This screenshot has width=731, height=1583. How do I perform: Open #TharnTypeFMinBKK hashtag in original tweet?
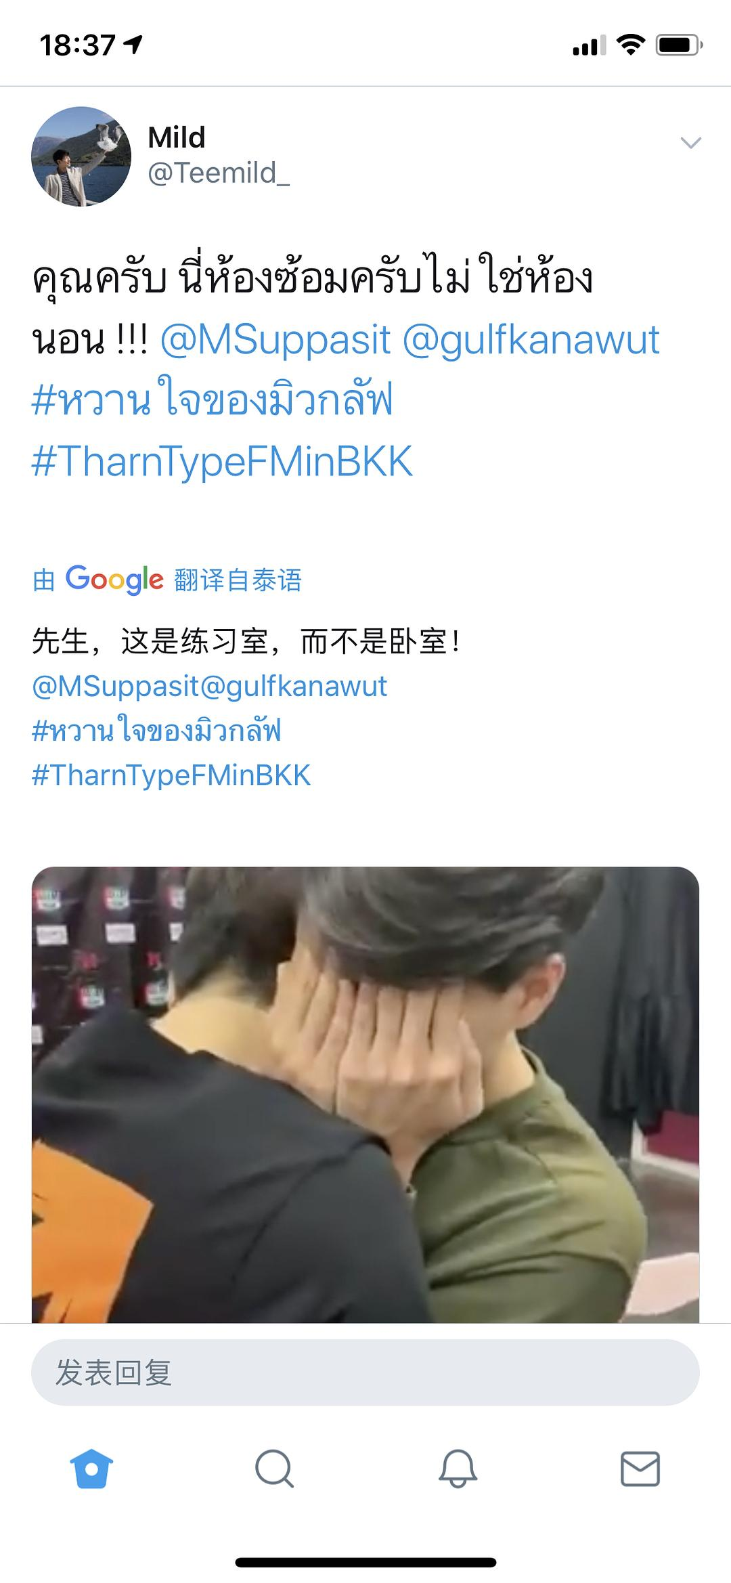(x=222, y=462)
